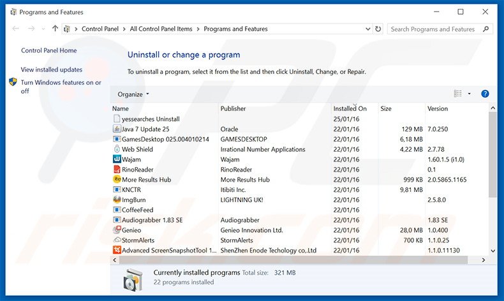504x301 pixels.
Task: Select the Web Shield program icon
Action: pos(117,149)
